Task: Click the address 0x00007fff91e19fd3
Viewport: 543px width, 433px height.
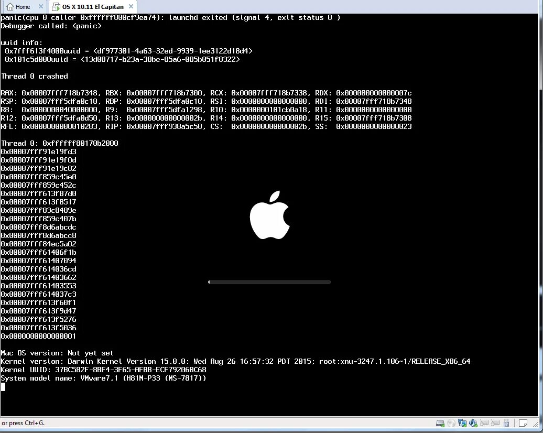Action: click(x=38, y=151)
